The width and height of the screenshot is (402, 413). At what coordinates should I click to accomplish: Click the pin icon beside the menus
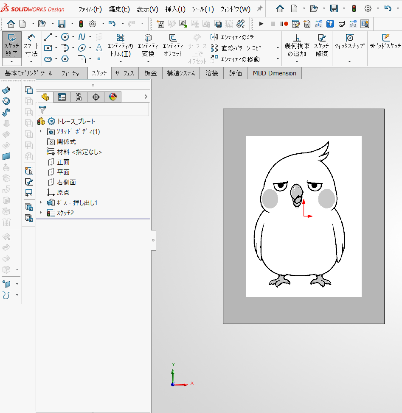click(260, 8)
